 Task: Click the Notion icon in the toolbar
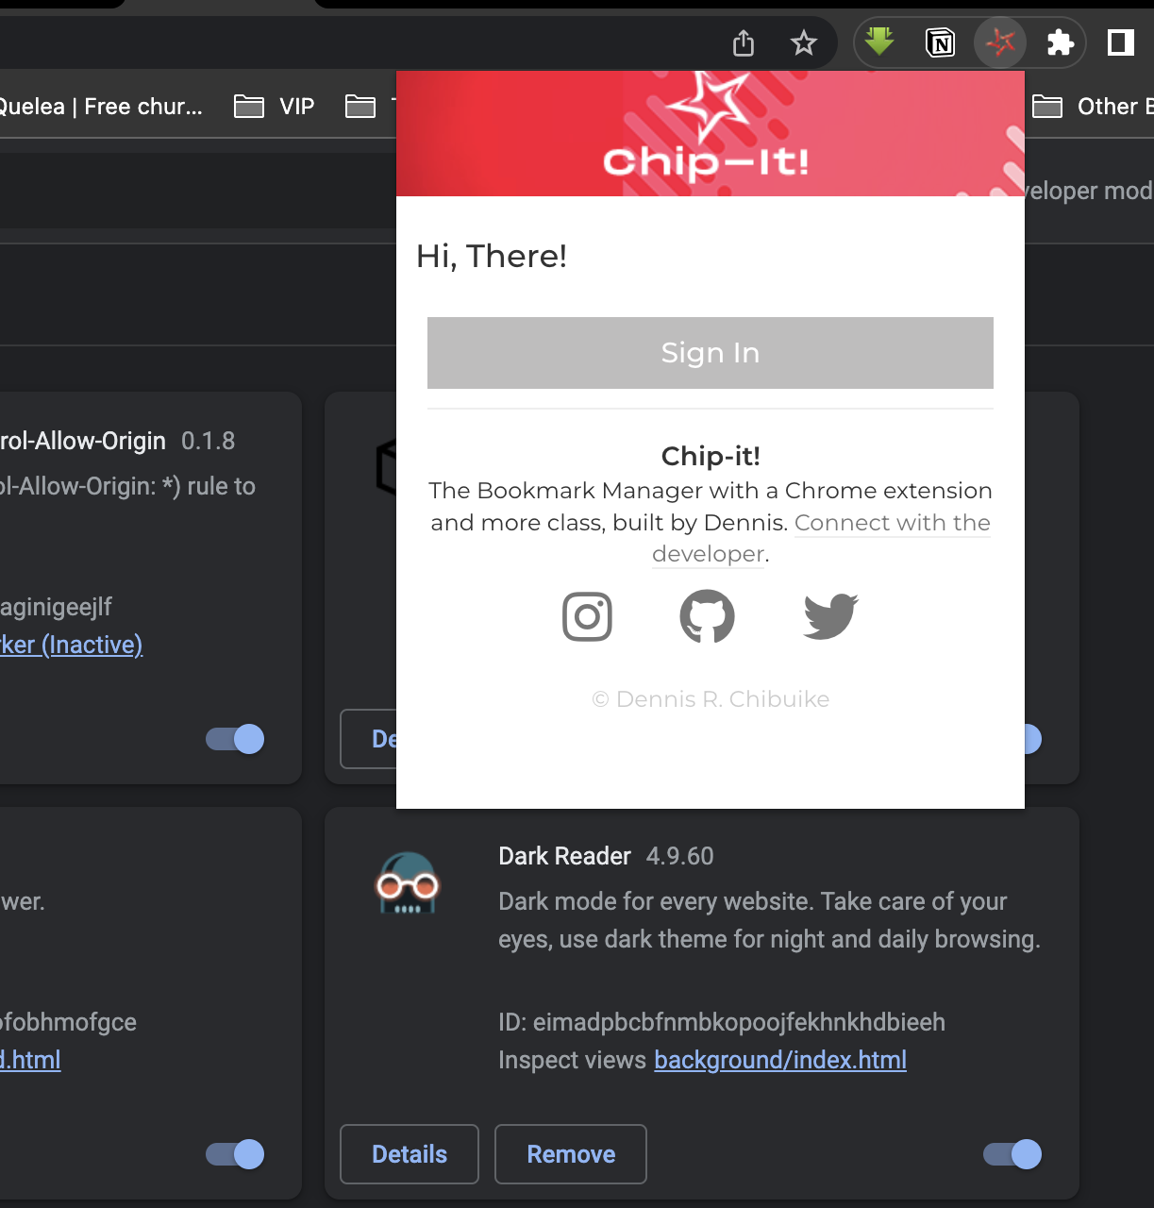point(939,42)
